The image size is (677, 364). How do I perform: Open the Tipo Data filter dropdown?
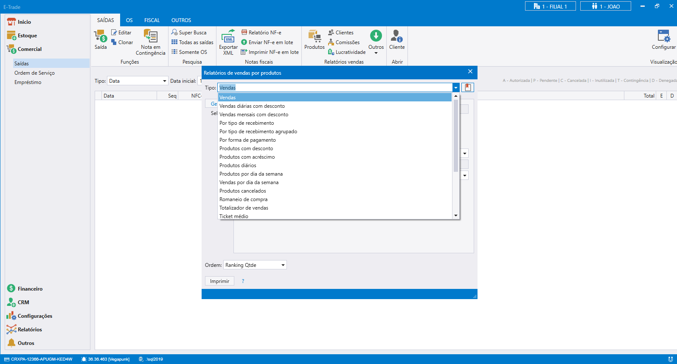[x=138, y=81]
